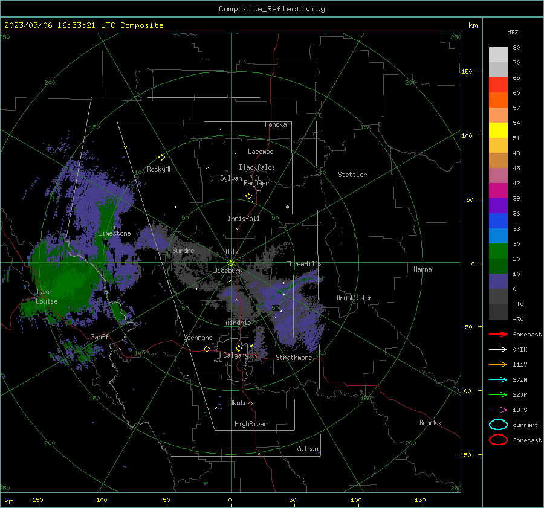Click the magenta 18TS arrow symbol
This screenshot has height=508, width=544.
click(x=498, y=410)
